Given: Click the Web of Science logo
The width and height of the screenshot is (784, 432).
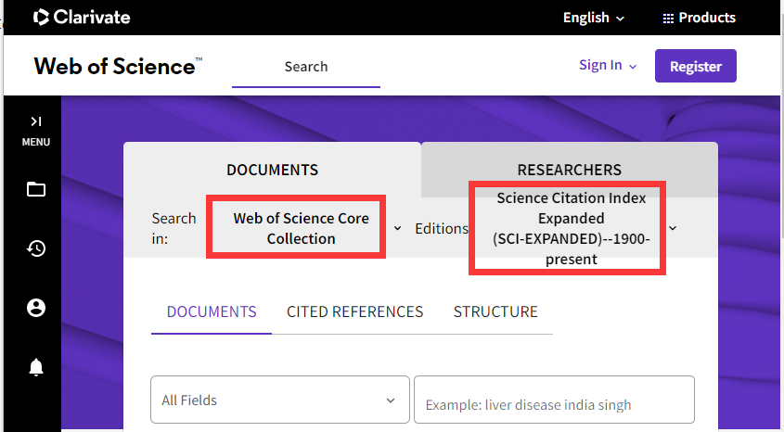Looking at the screenshot, I should tap(118, 66).
